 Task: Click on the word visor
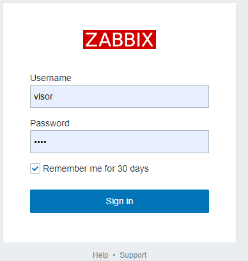tap(43, 96)
